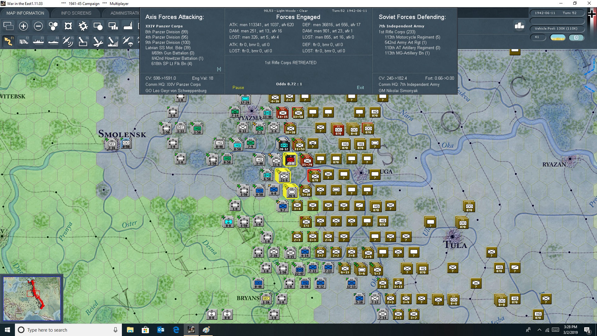Screen dimensions: 597x336
Task: Click Exit in combat report
Action: click(x=360, y=87)
